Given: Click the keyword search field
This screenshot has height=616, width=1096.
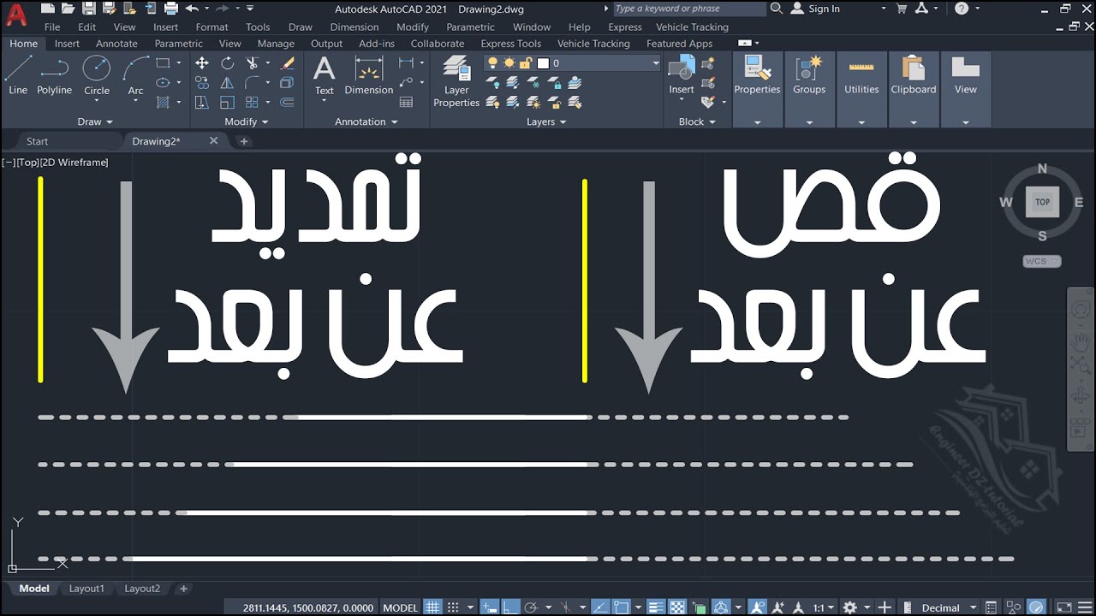Looking at the screenshot, I should point(688,9).
